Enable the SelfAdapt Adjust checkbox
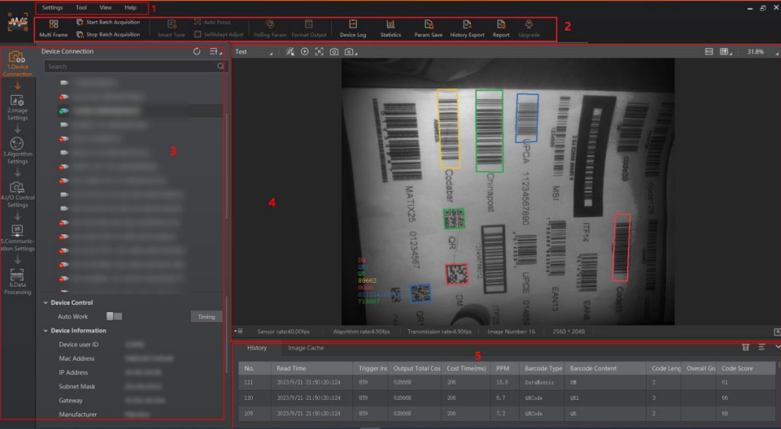The height and width of the screenshot is (429, 781). click(198, 35)
